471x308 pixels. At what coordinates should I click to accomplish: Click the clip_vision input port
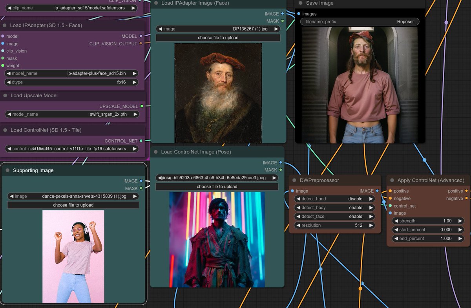(x=3, y=51)
